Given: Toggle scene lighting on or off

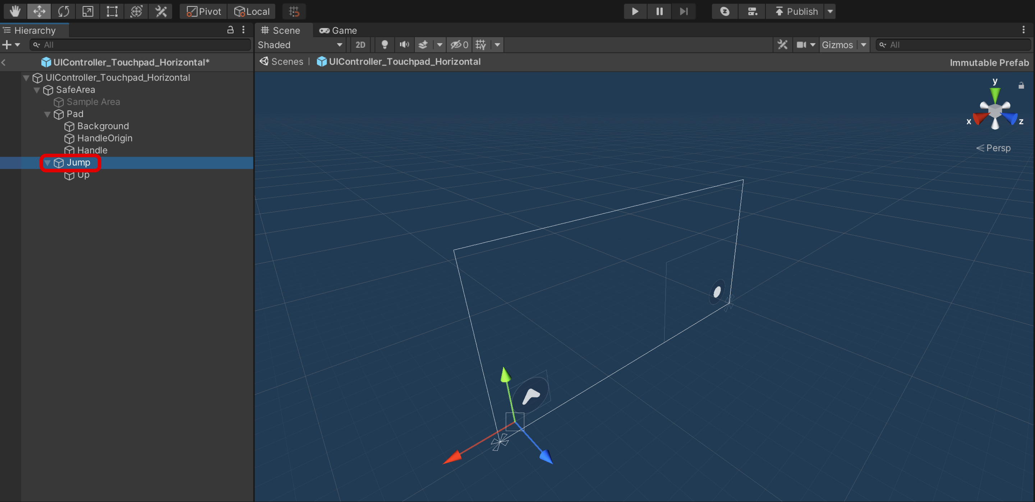Looking at the screenshot, I should (385, 45).
